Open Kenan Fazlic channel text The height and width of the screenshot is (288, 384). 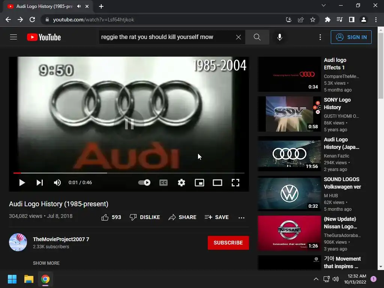click(x=336, y=156)
